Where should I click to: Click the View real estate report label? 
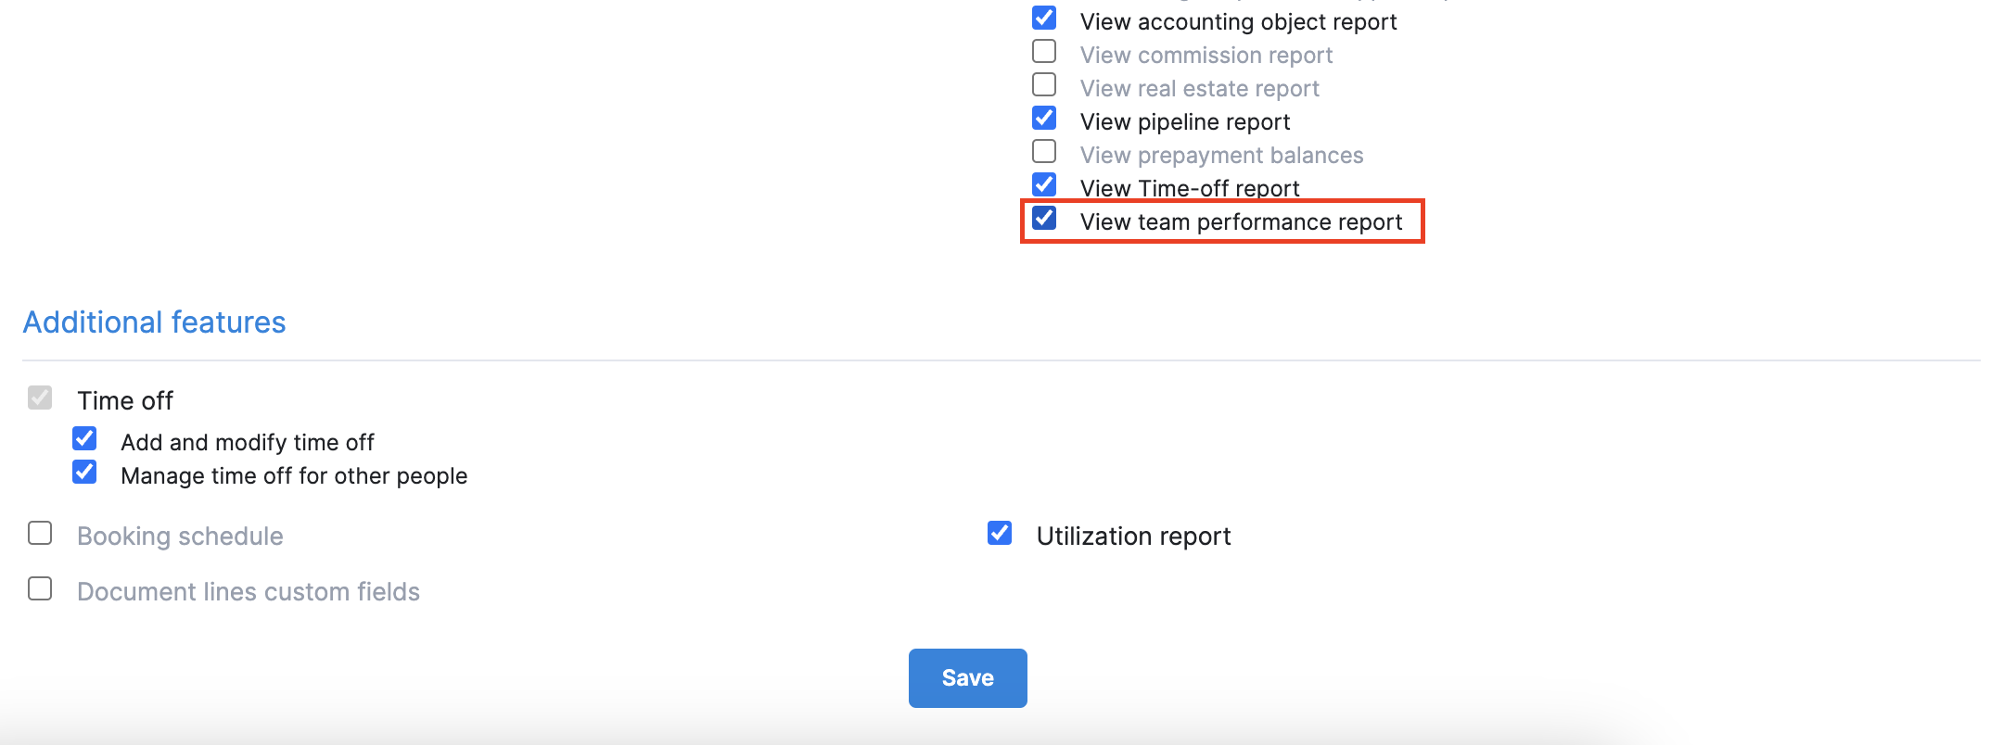1199,89
